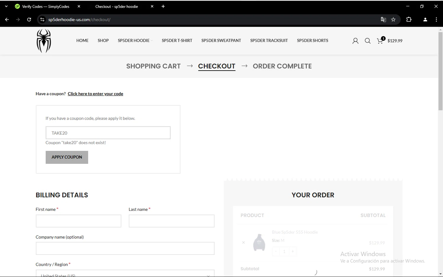
Task: Open the browser profile icon
Action: point(425,19)
